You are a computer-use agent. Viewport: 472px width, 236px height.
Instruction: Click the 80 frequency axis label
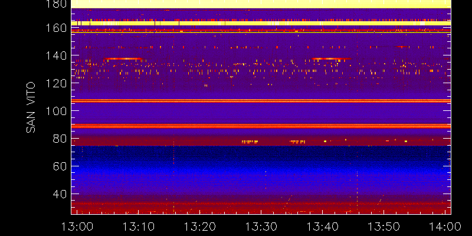click(x=60, y=139)
